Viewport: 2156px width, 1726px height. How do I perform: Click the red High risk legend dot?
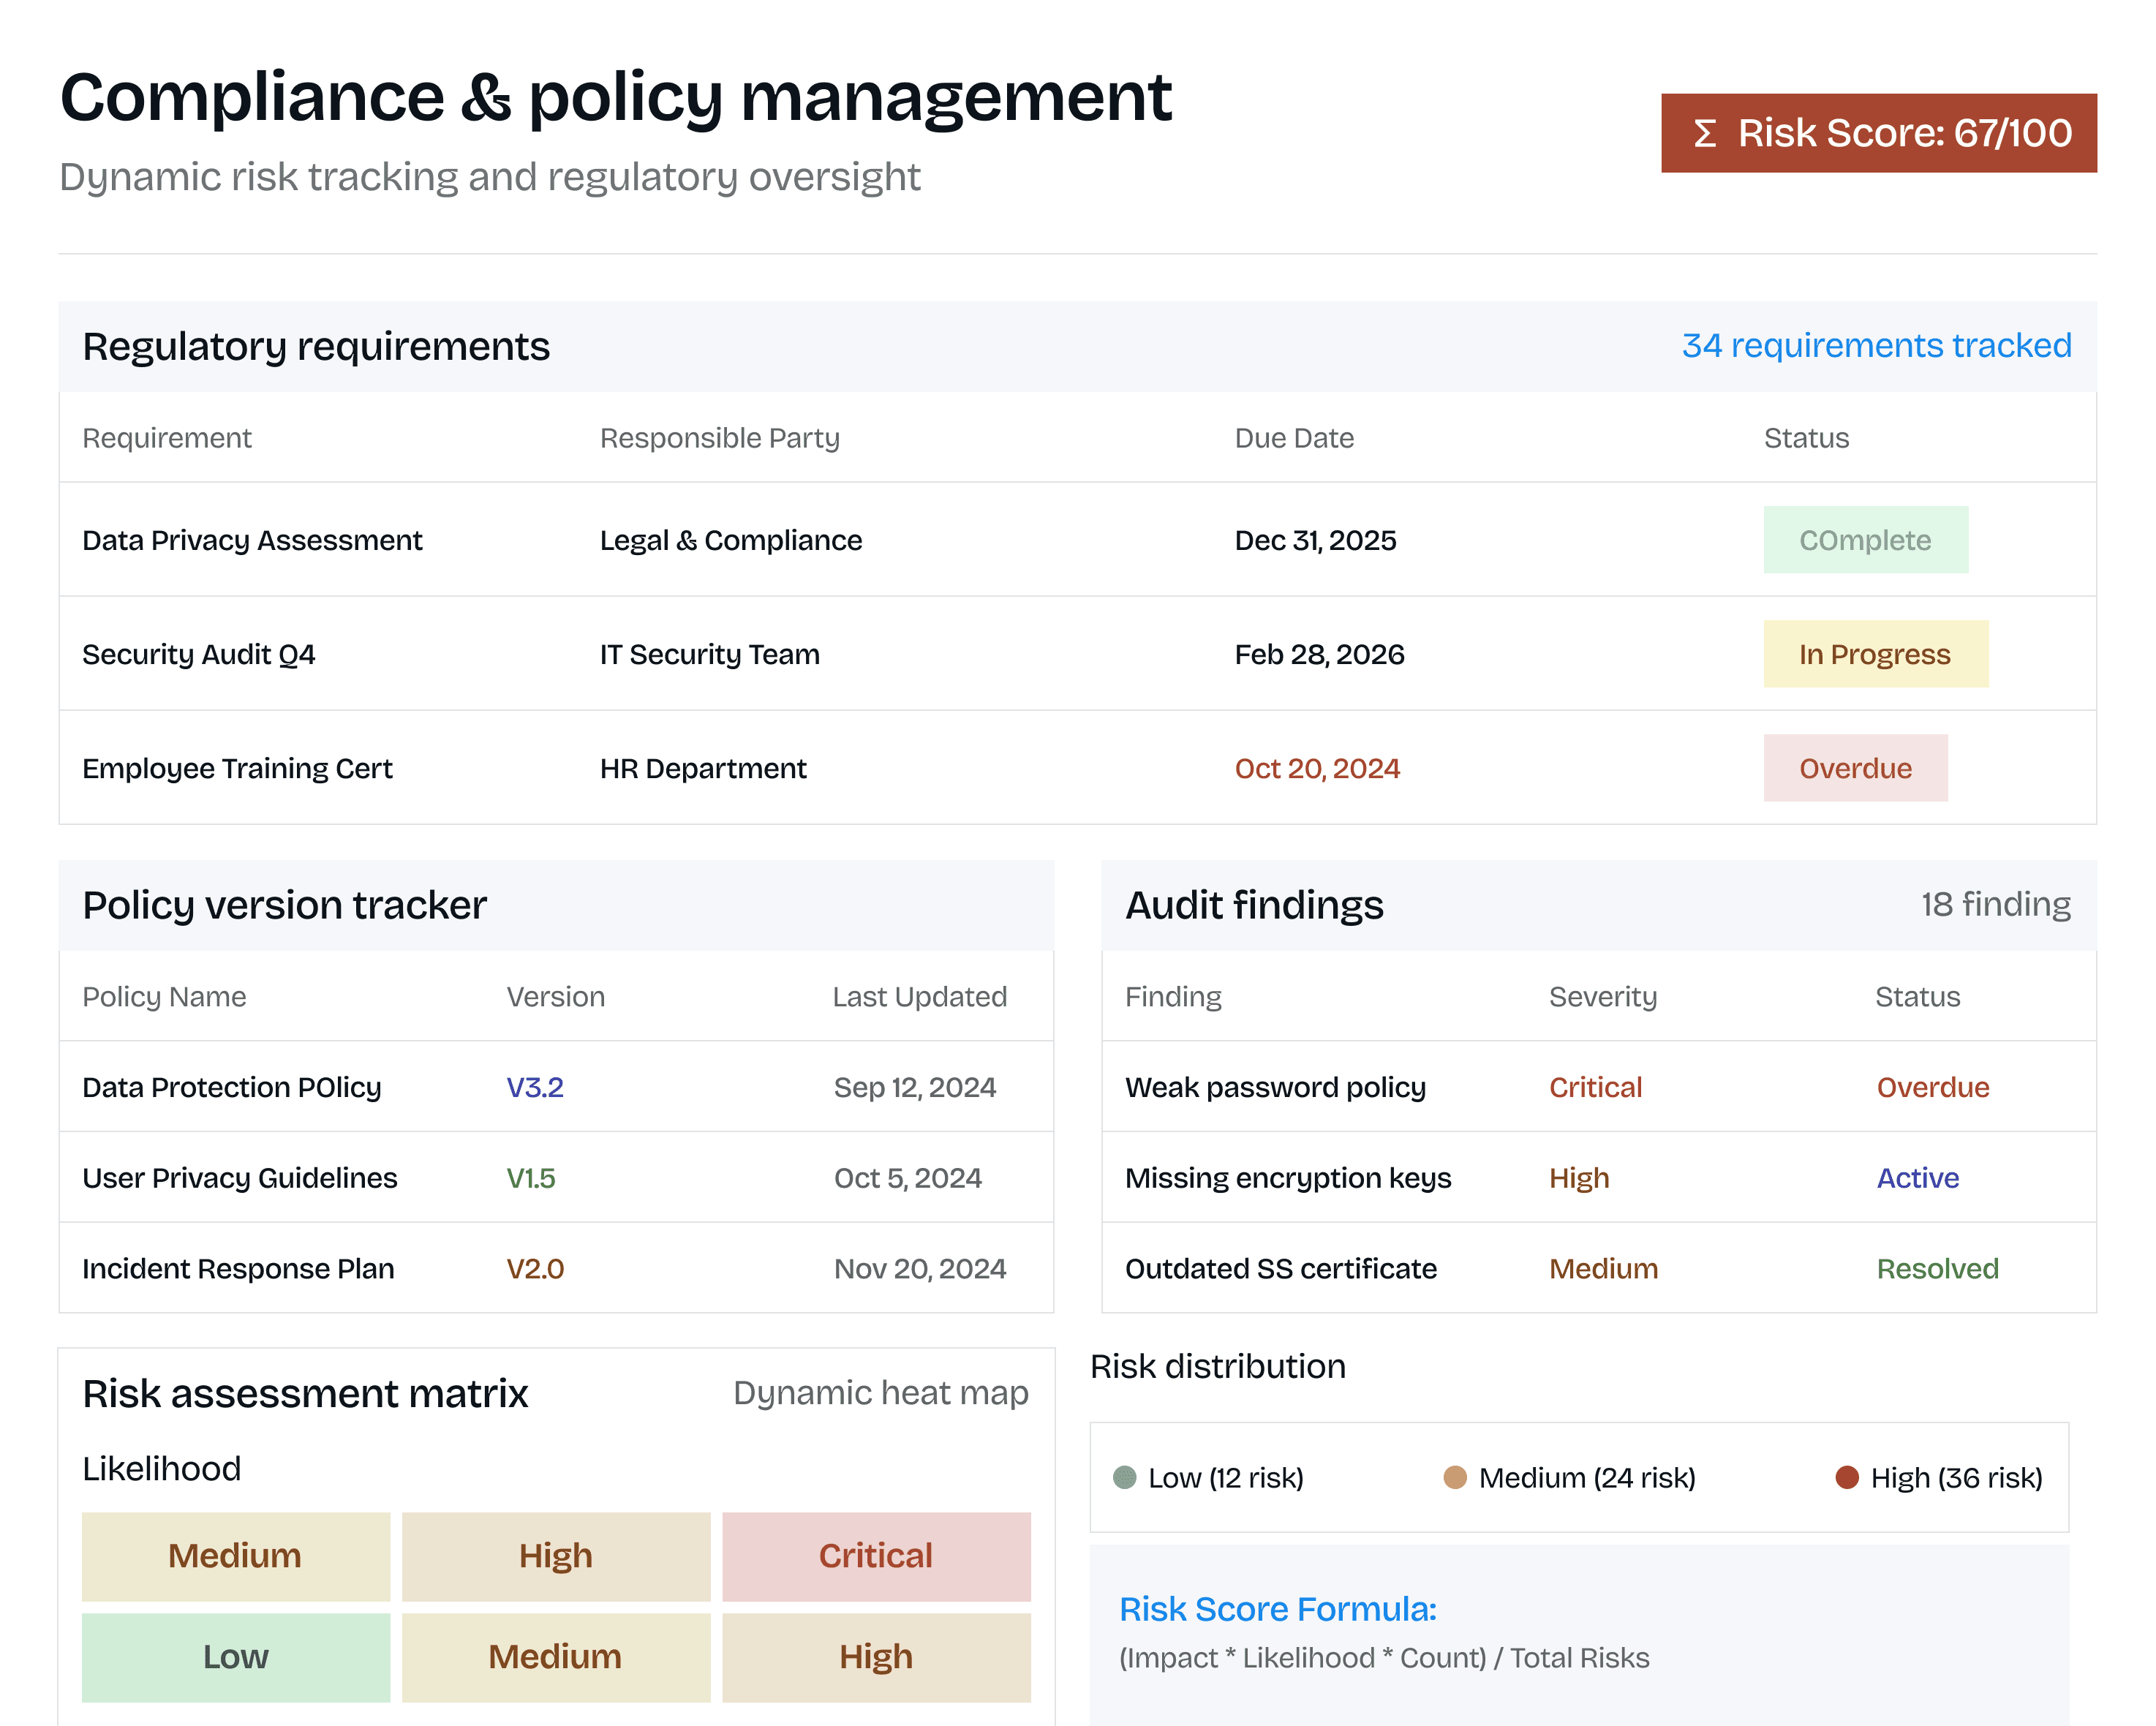[x=1847, y=1477]
